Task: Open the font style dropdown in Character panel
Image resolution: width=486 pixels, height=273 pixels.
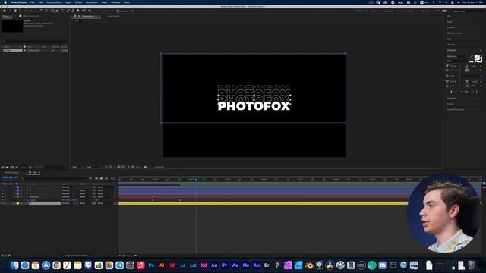Action: point(457,61)
